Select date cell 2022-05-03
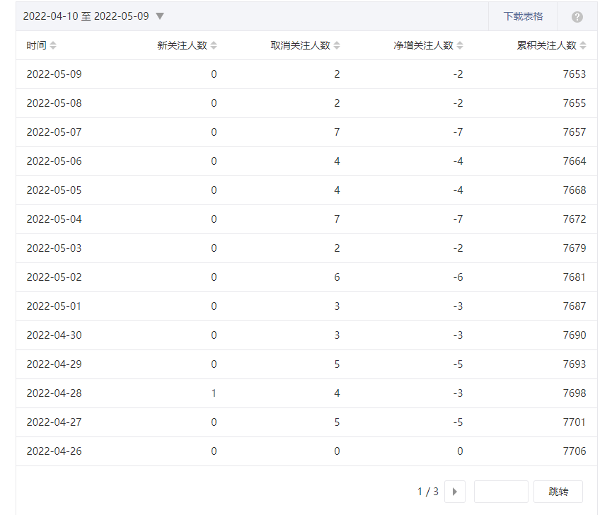612x515 pixels. pyautogui.click(x=54, y=248)
